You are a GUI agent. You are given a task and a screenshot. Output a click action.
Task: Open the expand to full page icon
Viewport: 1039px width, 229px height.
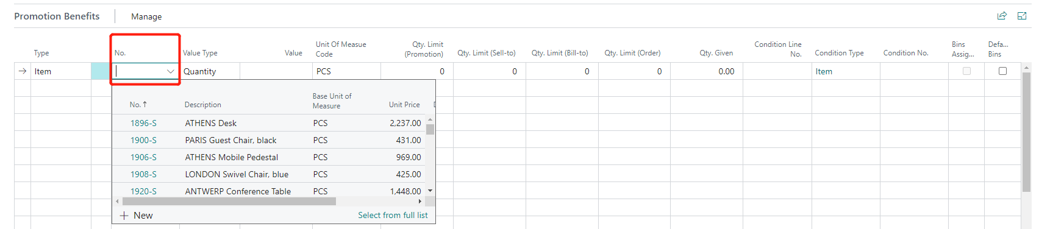click(x=1022, y=16)
